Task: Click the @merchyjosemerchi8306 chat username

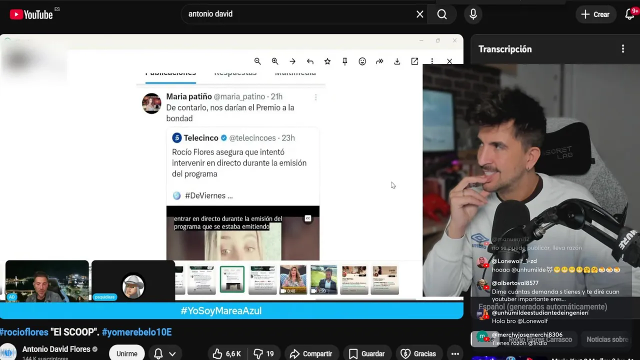Action: (527, 335)
